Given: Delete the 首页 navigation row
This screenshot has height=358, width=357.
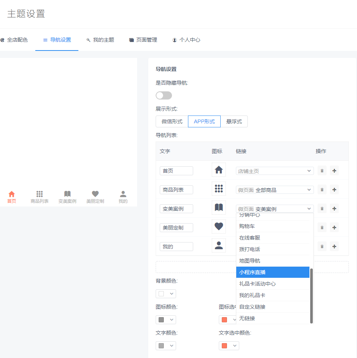Looking at the screenshot, I should 322,171.
